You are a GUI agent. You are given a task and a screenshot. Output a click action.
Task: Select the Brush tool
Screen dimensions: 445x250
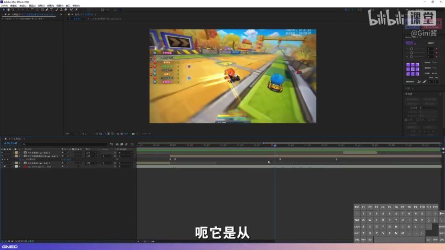coord(57,9)
